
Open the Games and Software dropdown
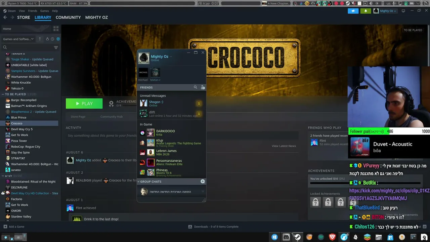click(x=18, y=39)
